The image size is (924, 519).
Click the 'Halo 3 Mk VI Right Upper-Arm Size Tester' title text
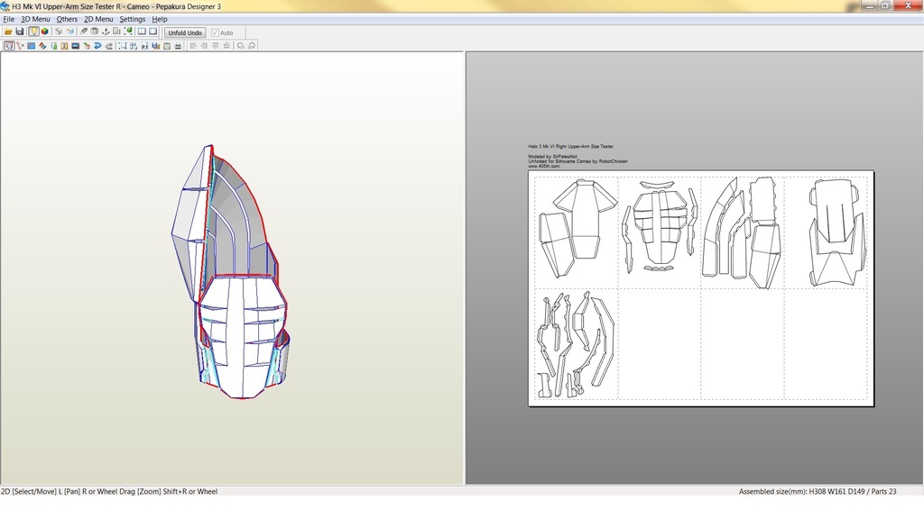[570, 147]
